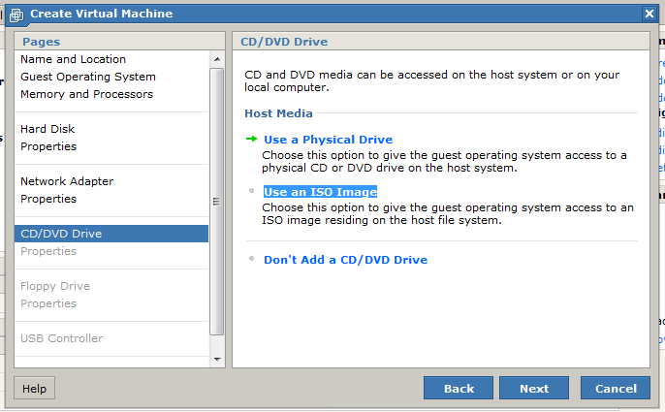
Task: Click the green arrow beside Use a Physical Drive
Action: [x=251, y=139]
